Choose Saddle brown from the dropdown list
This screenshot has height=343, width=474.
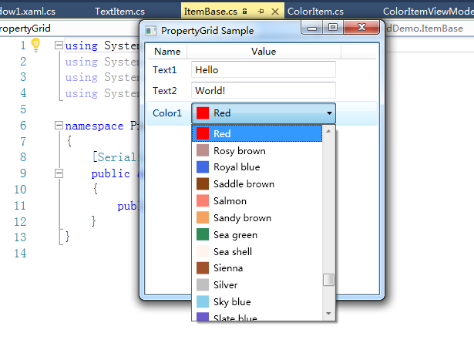[x=257, y=184]
